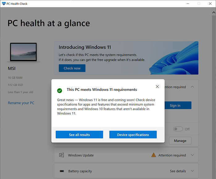Click the PC Health Check heart icon
This screenshot has width=216, height=179.
[x=4, y=4]
